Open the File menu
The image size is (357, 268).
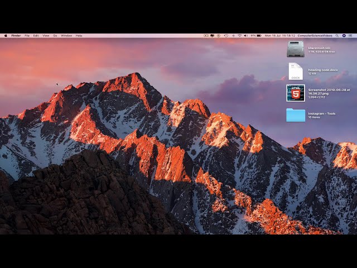[27, 36]
